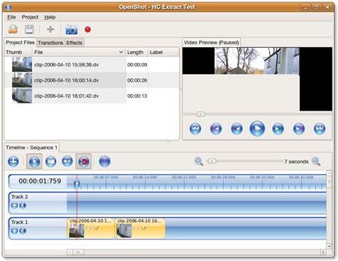The image size is (338, 261).
Task: Select clip-2006-04-10 16;01;42.dv file thumbnail
Action: point(22,96)
